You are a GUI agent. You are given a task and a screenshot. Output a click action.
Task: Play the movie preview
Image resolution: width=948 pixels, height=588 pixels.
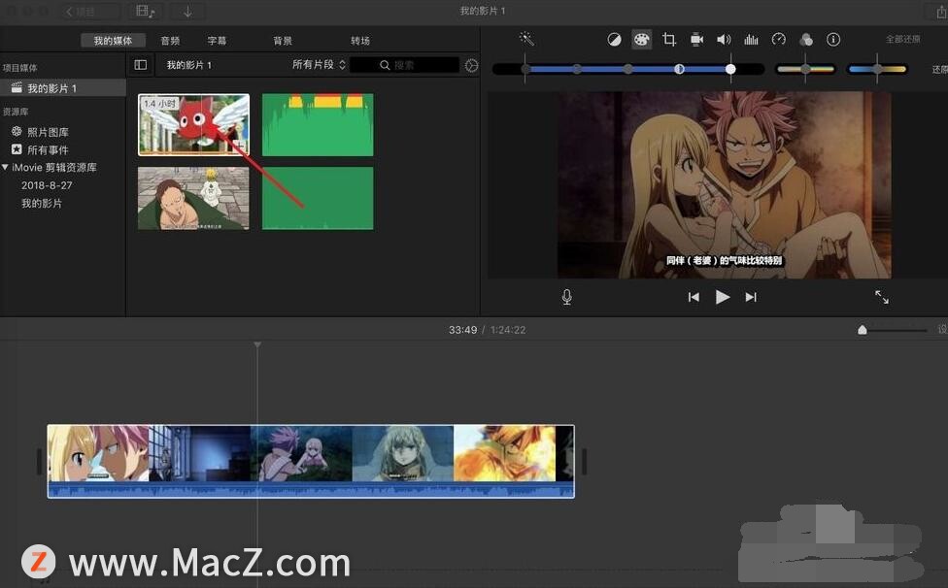click(722, 297)
